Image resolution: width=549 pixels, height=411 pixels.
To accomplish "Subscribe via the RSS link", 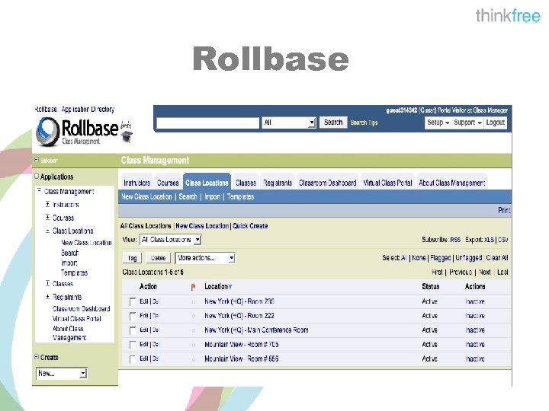I will click(x=455, y=240).
